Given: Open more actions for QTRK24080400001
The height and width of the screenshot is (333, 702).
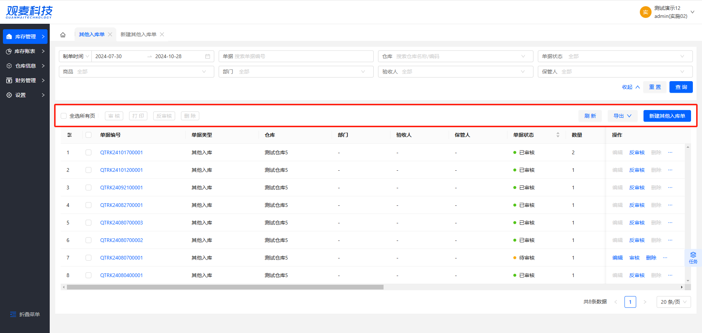Looking at the screenshot, I should tap(670, 275).
